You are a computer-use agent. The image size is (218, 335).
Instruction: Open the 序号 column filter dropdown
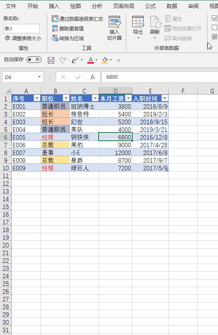point(37,98)
